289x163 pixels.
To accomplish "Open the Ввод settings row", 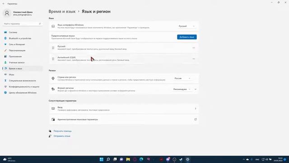I will (124, 109).
